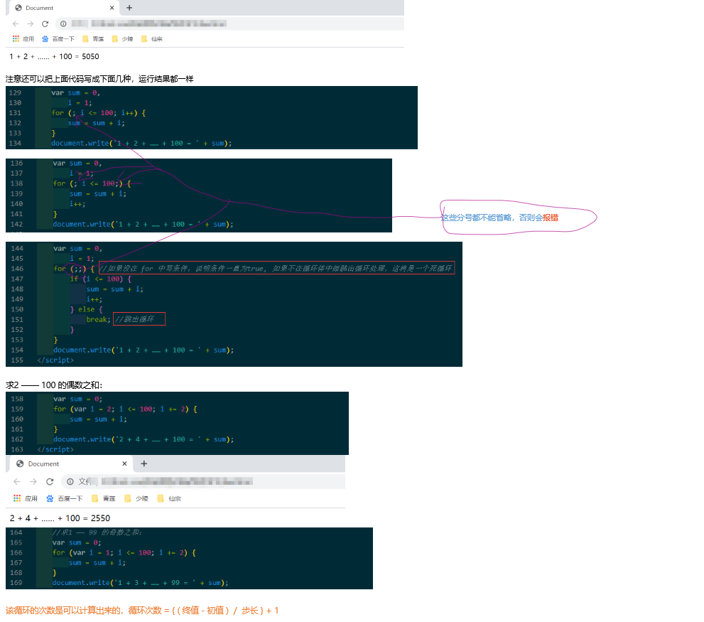Open the 应用 apps grid above the 5050 result
This screenshot has height=622, width=704.
click(23, 39)
